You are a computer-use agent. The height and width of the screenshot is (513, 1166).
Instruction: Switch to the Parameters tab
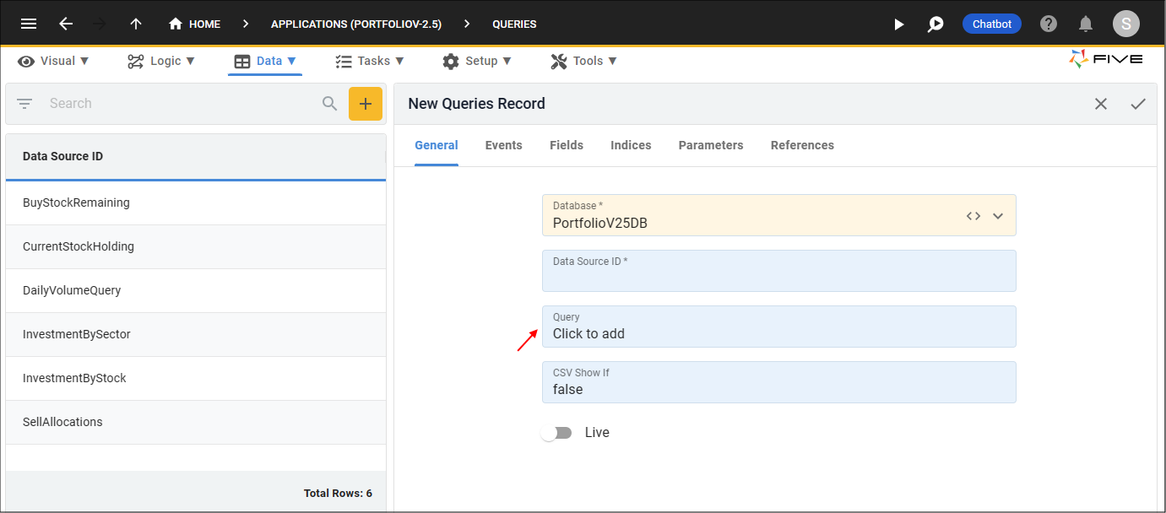coord(711,145)
